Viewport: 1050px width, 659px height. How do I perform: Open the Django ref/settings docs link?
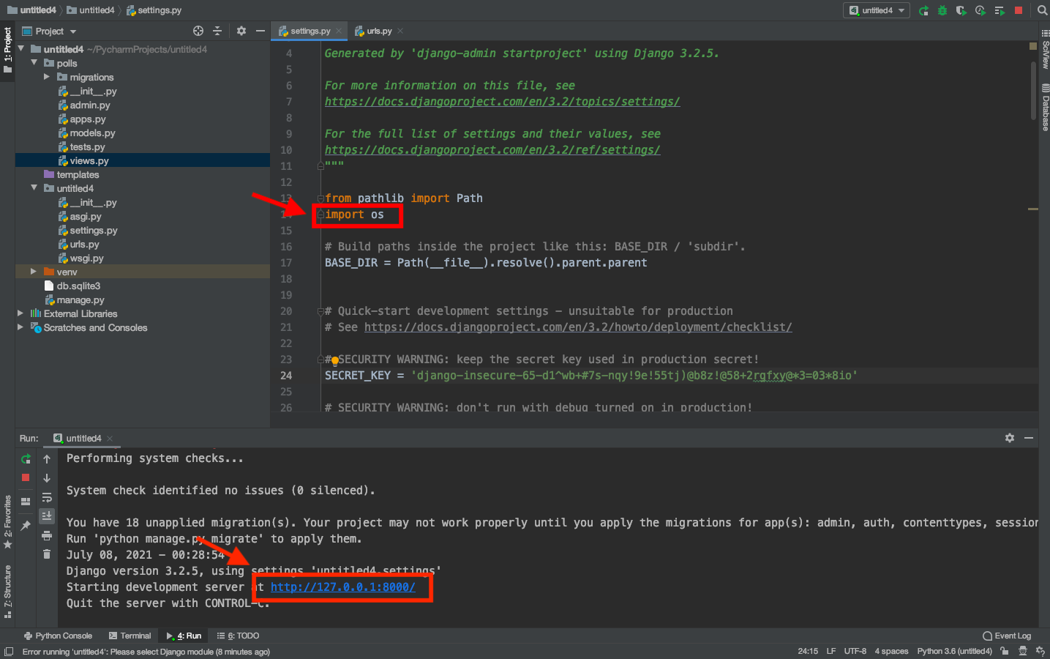point(492,150)
